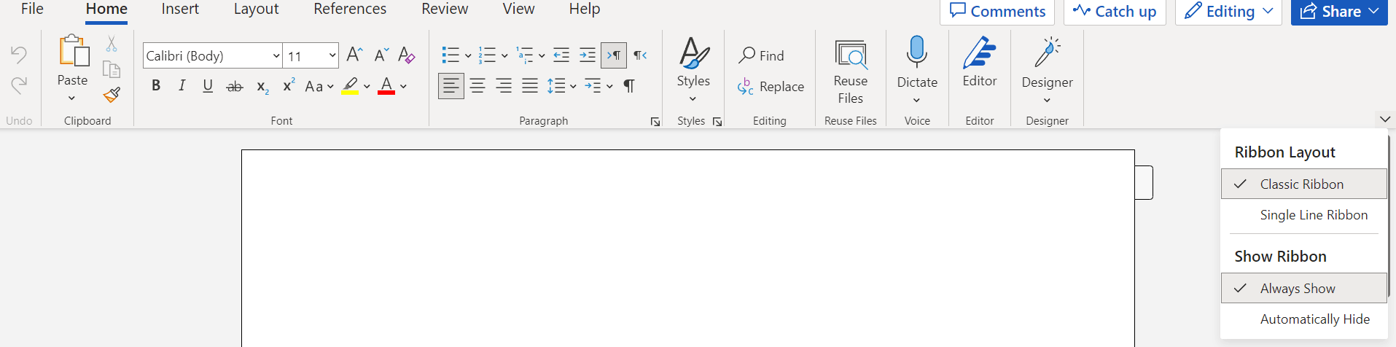1396x347 pixels.
Task: Select Automatically Hide ribbon option
Action: tap(1304, 319)
